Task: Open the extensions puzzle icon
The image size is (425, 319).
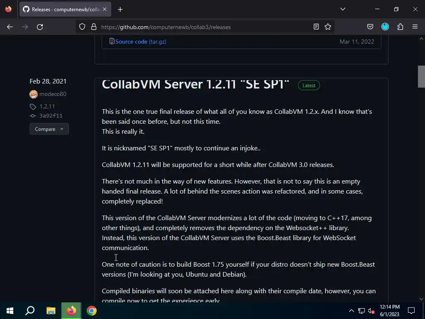Action: [x=400, y=27]
